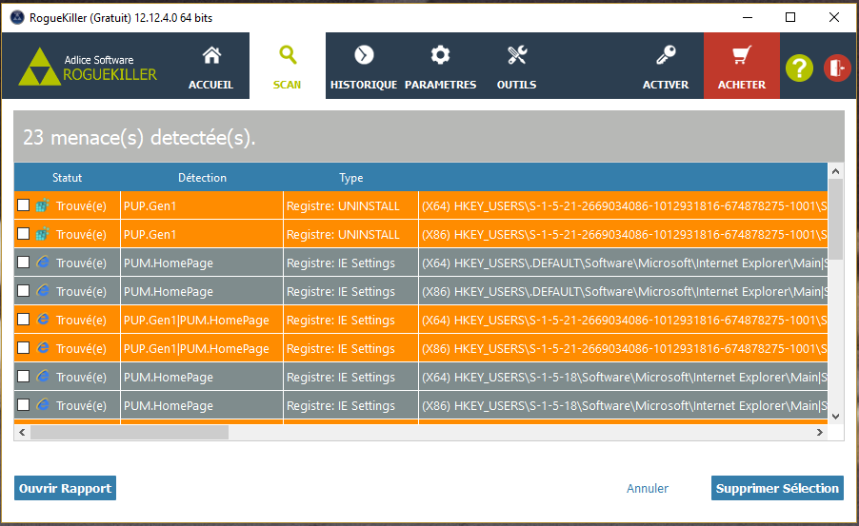Sort by the Statut column header
859x526 pixels.
point(67,177)
